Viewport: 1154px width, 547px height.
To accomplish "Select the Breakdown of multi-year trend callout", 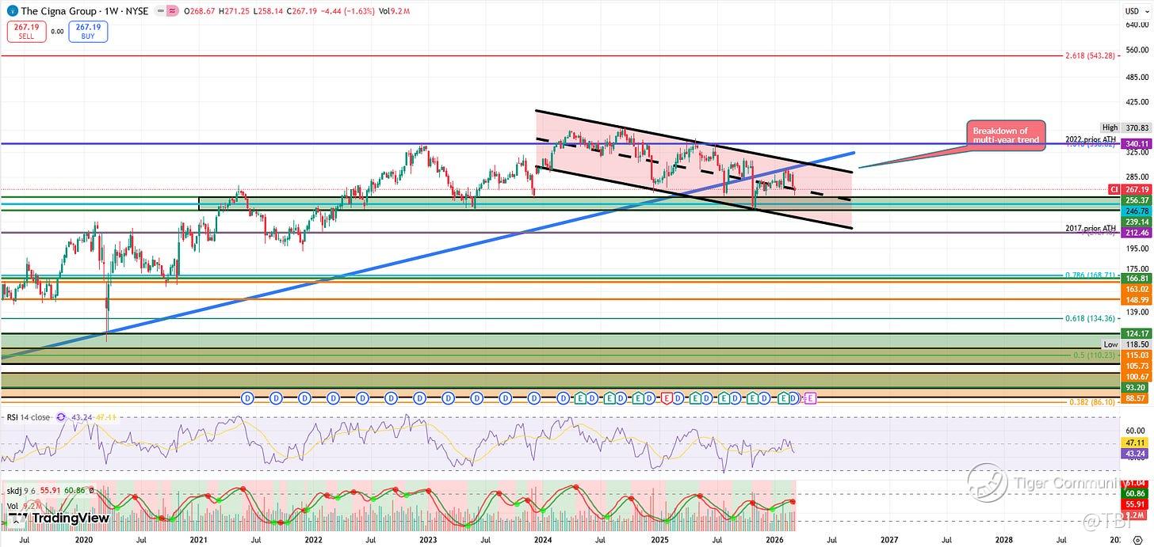I will click(x=1006, y=135).
